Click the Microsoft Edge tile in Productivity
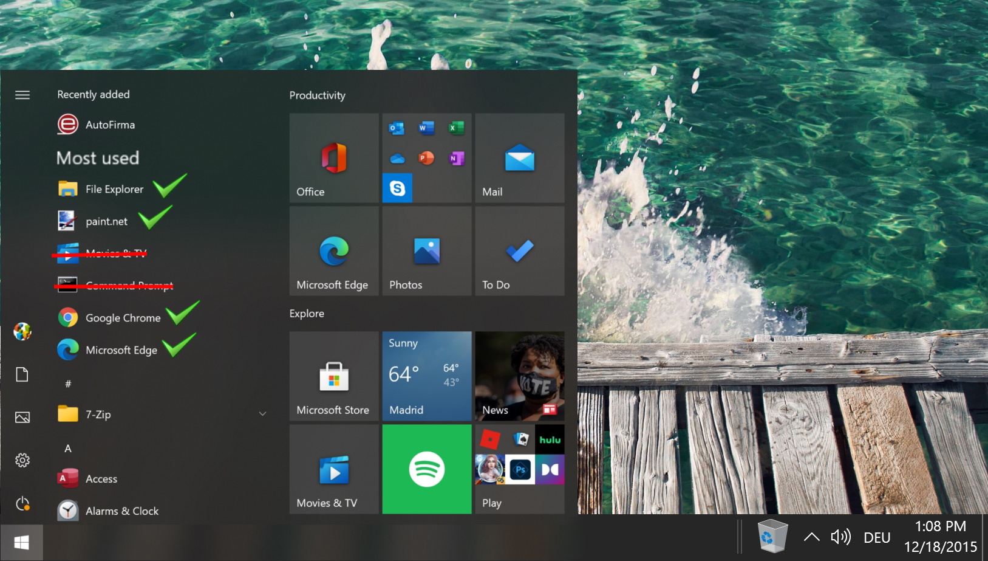Viewport: 988px width, 561px height. coord(334,251)
